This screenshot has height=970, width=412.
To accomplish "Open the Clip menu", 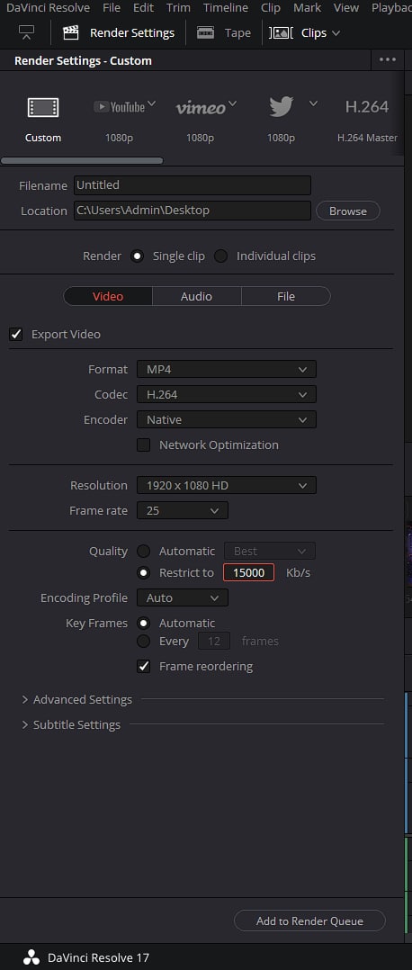I will click(x=271, y=7).
